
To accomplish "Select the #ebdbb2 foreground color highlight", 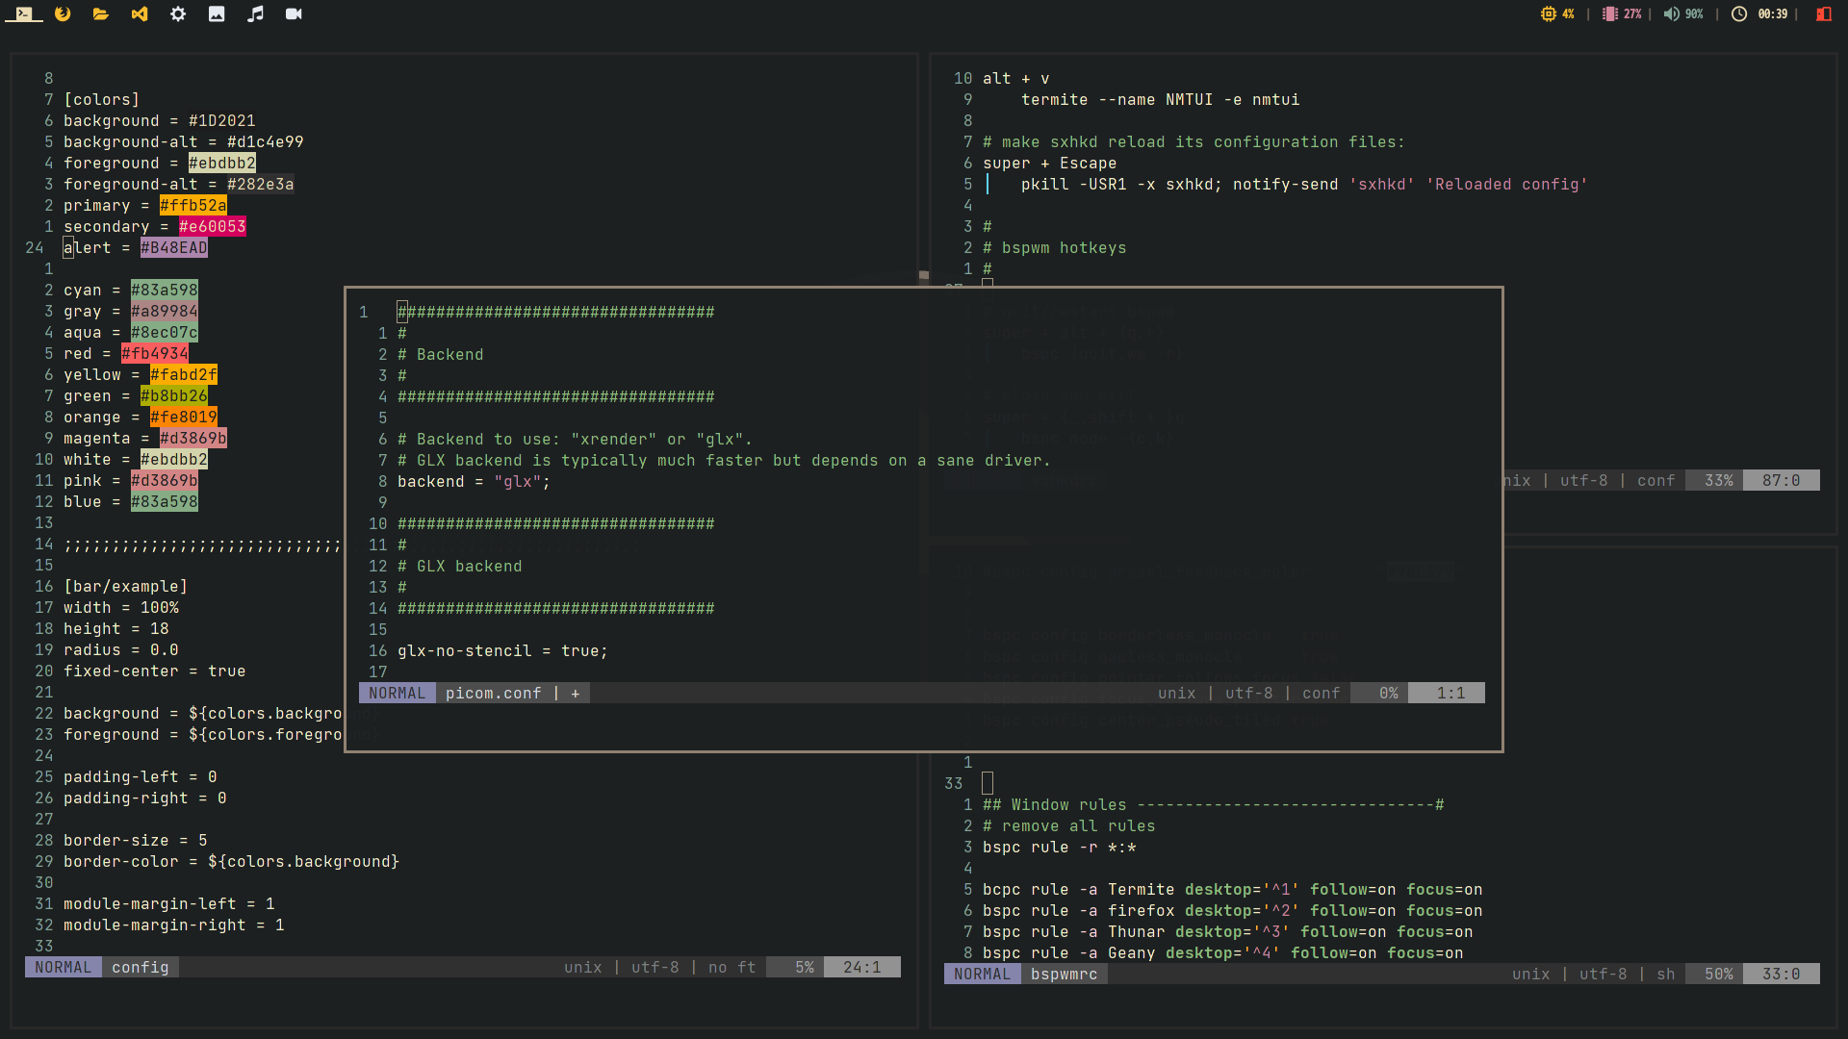I will point(222,164).
